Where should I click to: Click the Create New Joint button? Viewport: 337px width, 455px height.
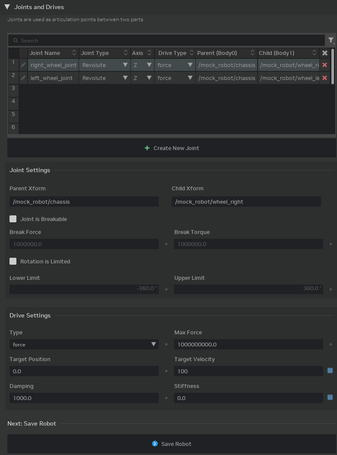click(x=172, y=148)
